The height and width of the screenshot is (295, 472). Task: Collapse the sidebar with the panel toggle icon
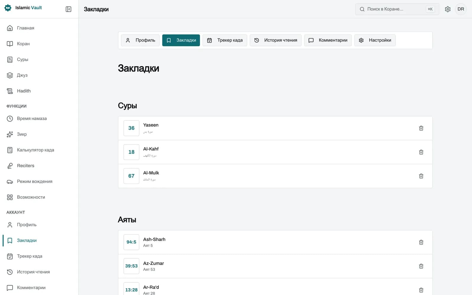pyautogui.click(x=68, y=9)
